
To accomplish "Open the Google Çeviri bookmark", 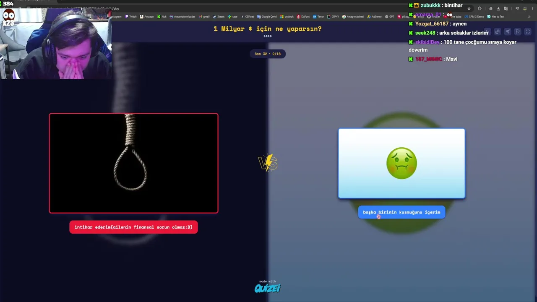I will click(x=267, y=17).
